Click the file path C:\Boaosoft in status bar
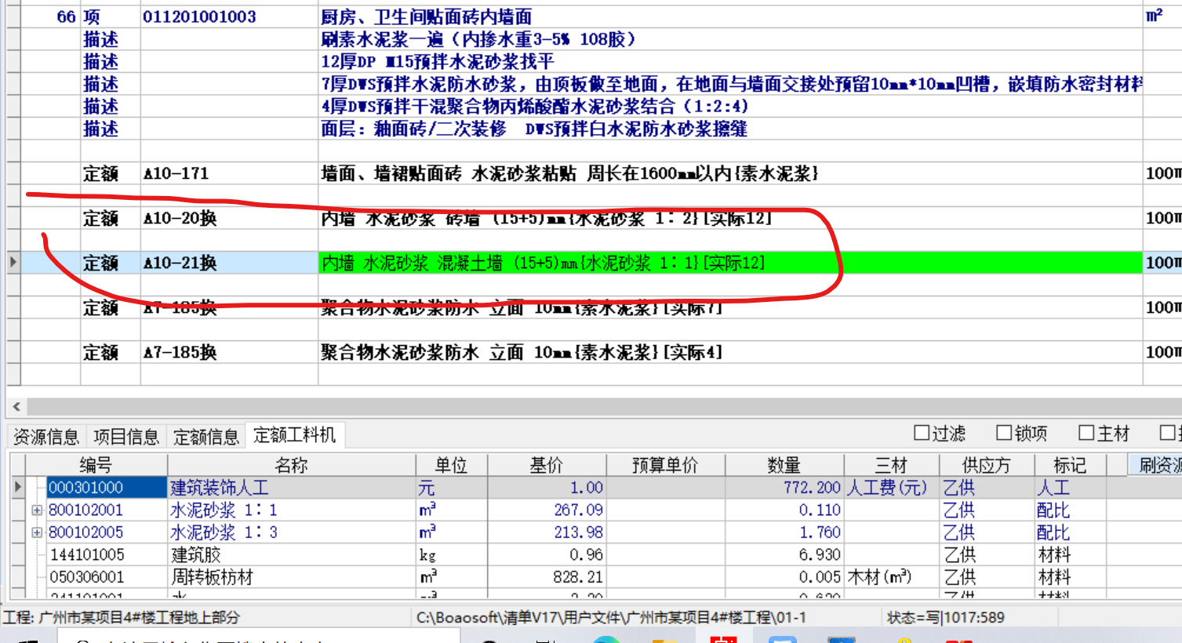The height and width of the screenshot is (643, 1182). 611,618
